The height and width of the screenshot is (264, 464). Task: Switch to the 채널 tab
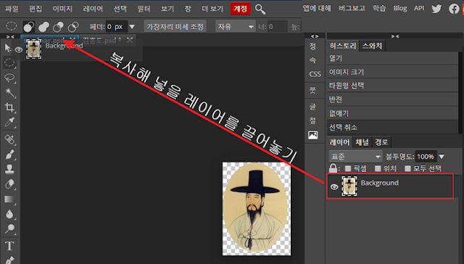click(x=362, y=142)
